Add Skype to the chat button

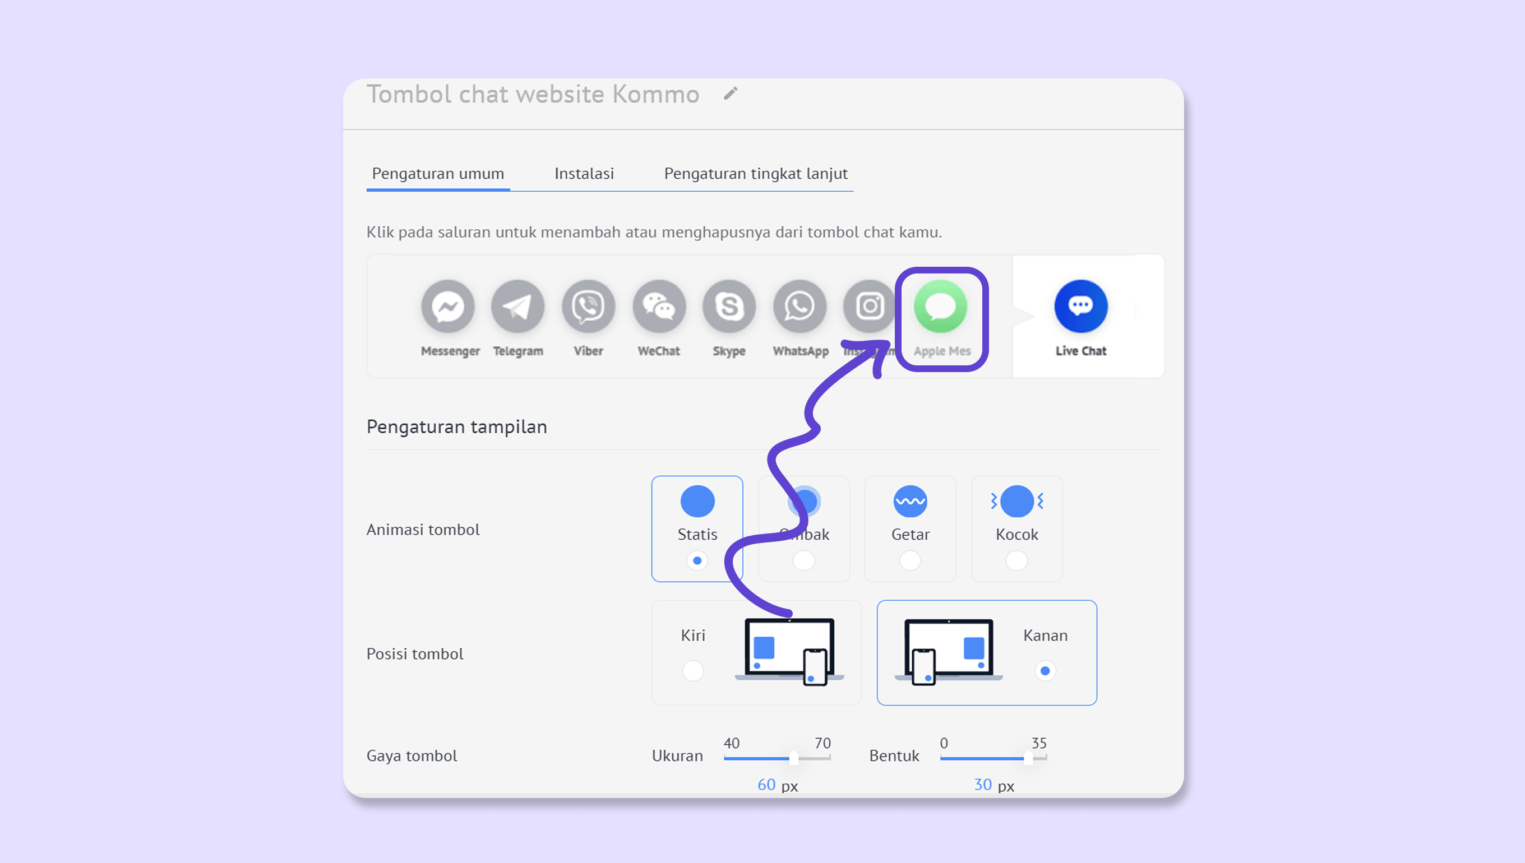pos(729,307)
